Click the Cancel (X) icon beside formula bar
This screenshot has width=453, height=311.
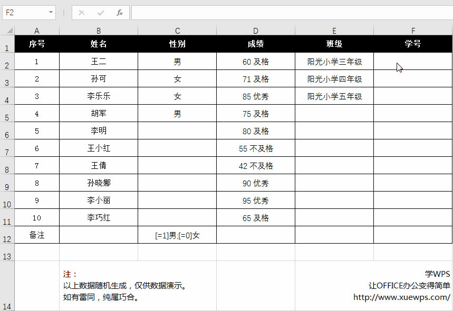pos(82,13)
